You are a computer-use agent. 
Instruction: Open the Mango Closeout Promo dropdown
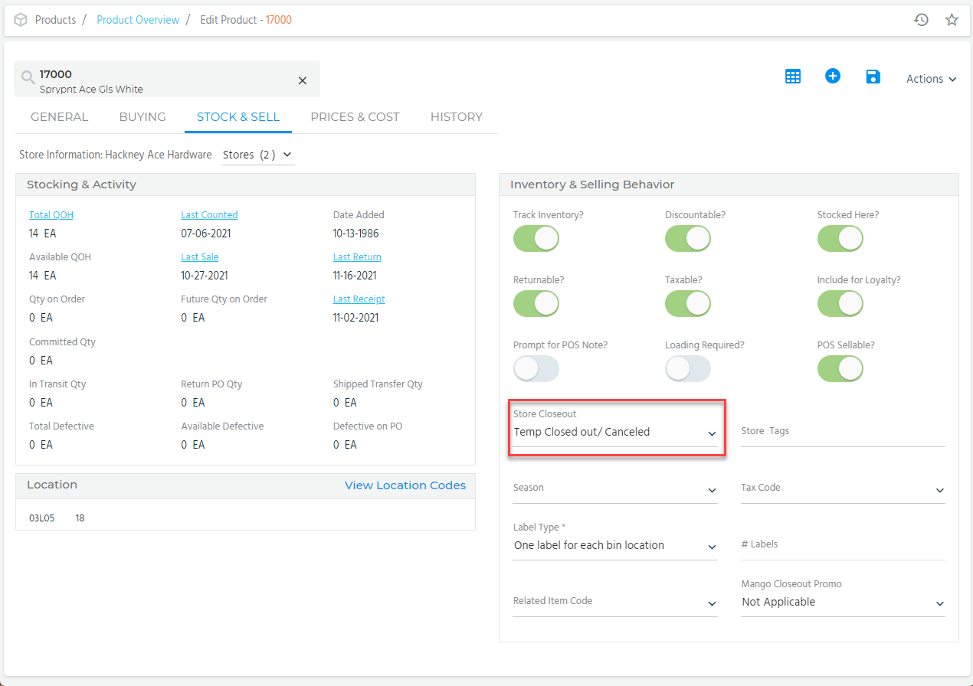pyautogui.click(x=843, y=603)
